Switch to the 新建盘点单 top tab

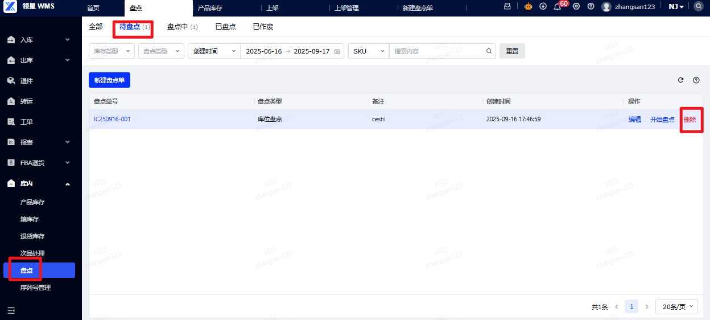[418, 8]
